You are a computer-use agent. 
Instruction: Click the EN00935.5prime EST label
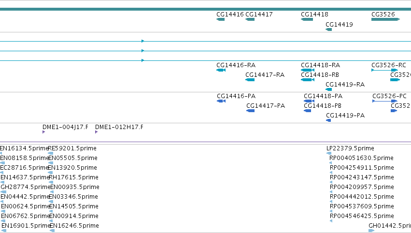(x=75, y=187)
